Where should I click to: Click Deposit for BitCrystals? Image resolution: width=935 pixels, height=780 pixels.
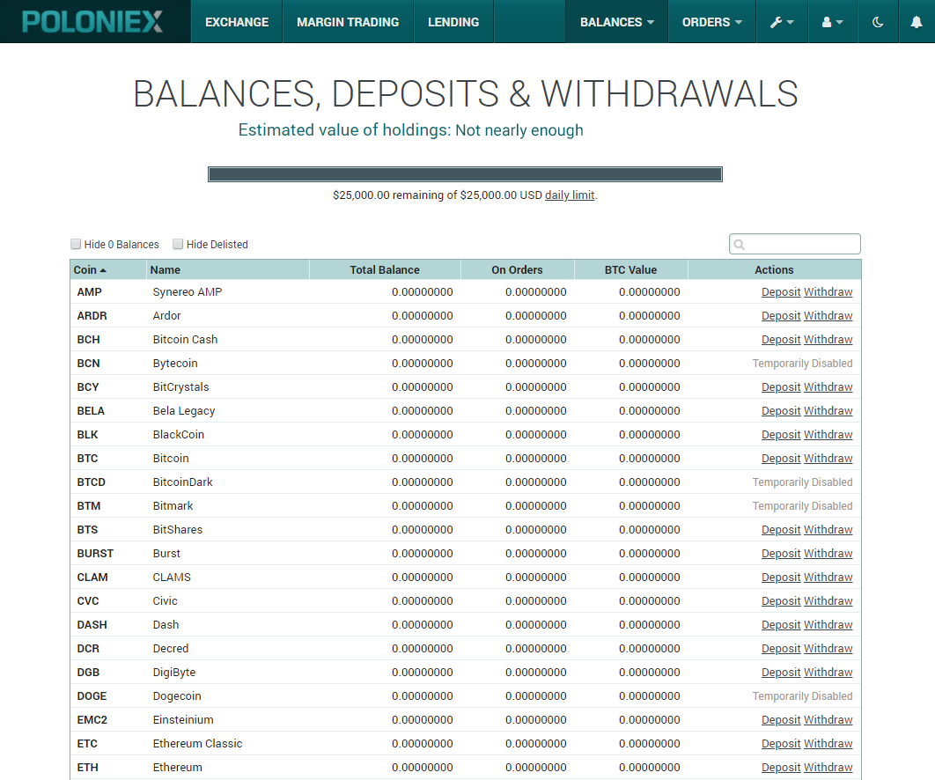[x=781, y=387]
